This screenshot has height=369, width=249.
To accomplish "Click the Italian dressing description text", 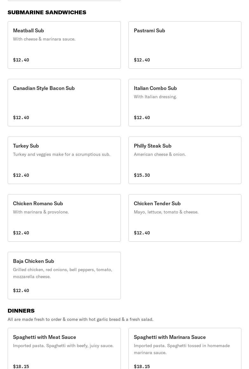I will 155,97.
